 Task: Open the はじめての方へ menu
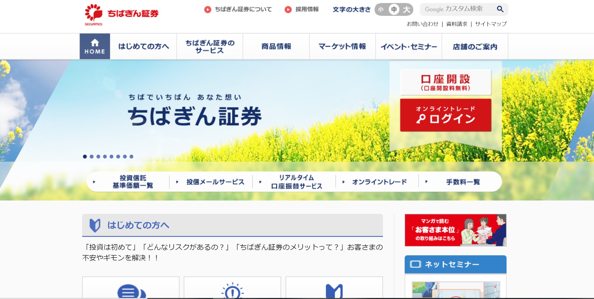pos(143,46)
